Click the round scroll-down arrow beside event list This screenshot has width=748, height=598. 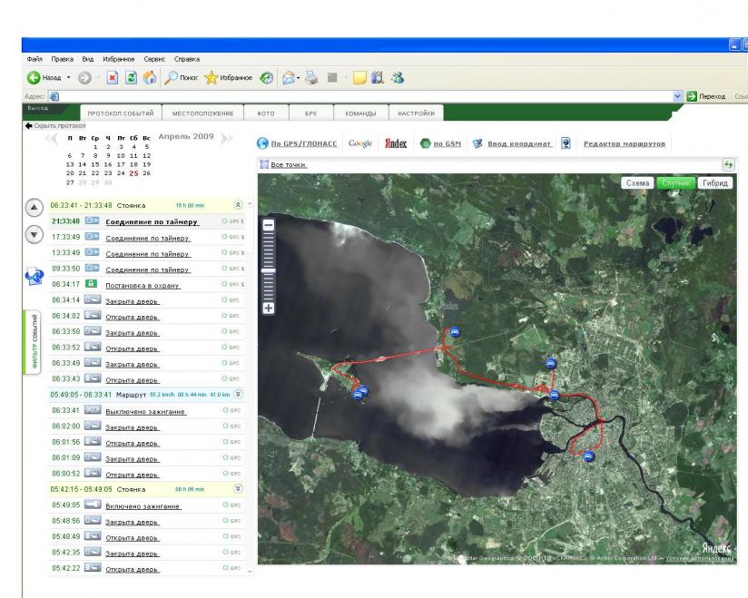click(x=34, y=234)
